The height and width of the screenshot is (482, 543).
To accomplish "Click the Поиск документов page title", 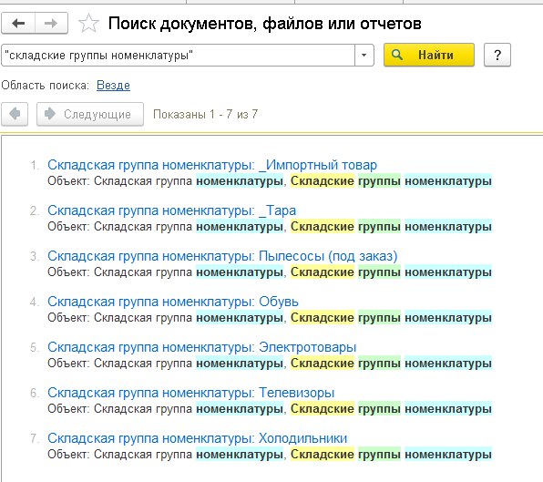I will (x=264, y=24).
